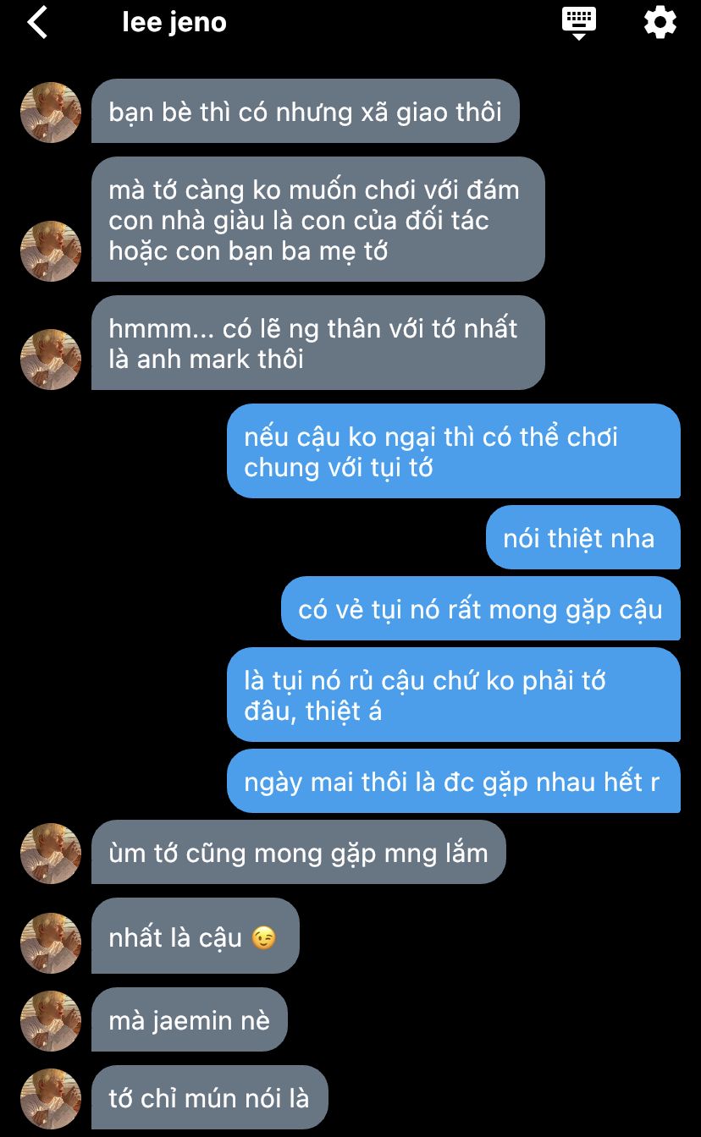
Task: Select the 'bạn bè thì có nhưng xã giao thôi' bubble
Action: point(305,111)
